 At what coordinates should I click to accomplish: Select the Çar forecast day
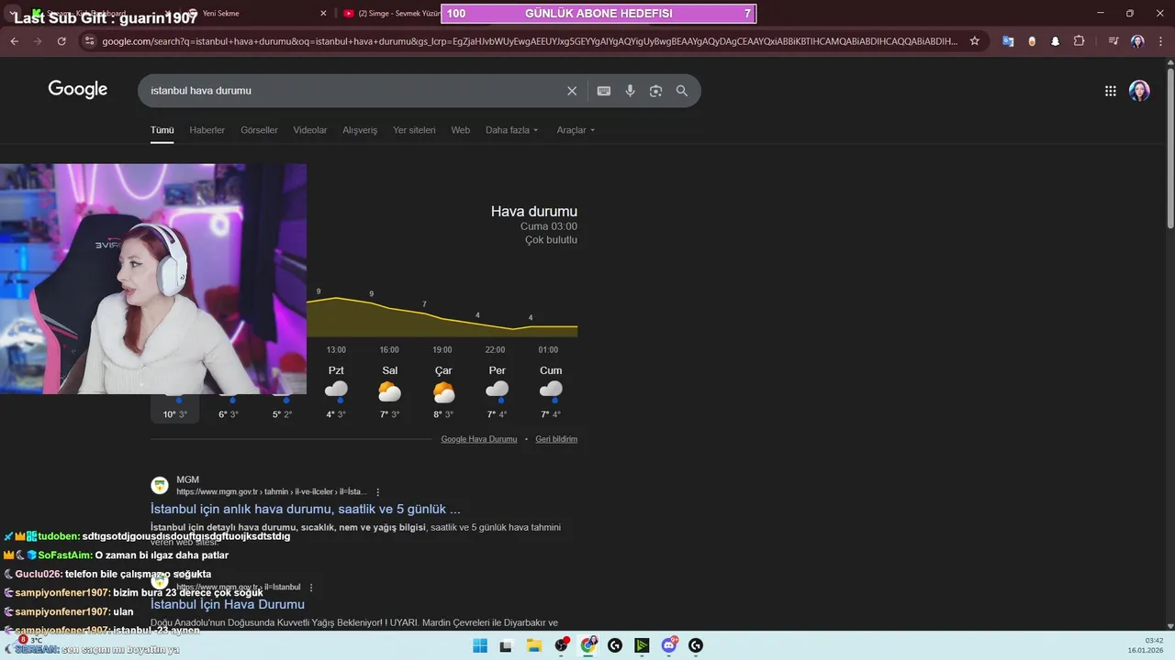tap(443, 392)
